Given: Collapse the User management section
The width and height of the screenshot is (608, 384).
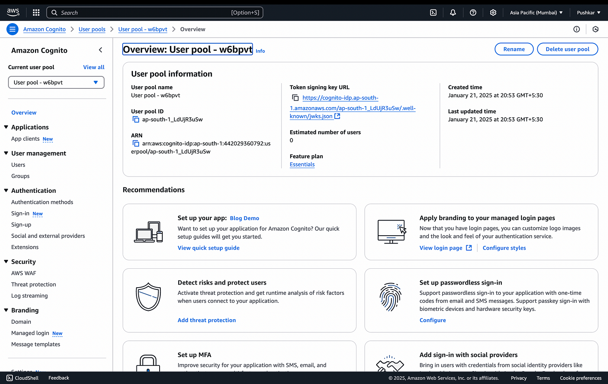Looking at the screenshot, I should (6, 153).
